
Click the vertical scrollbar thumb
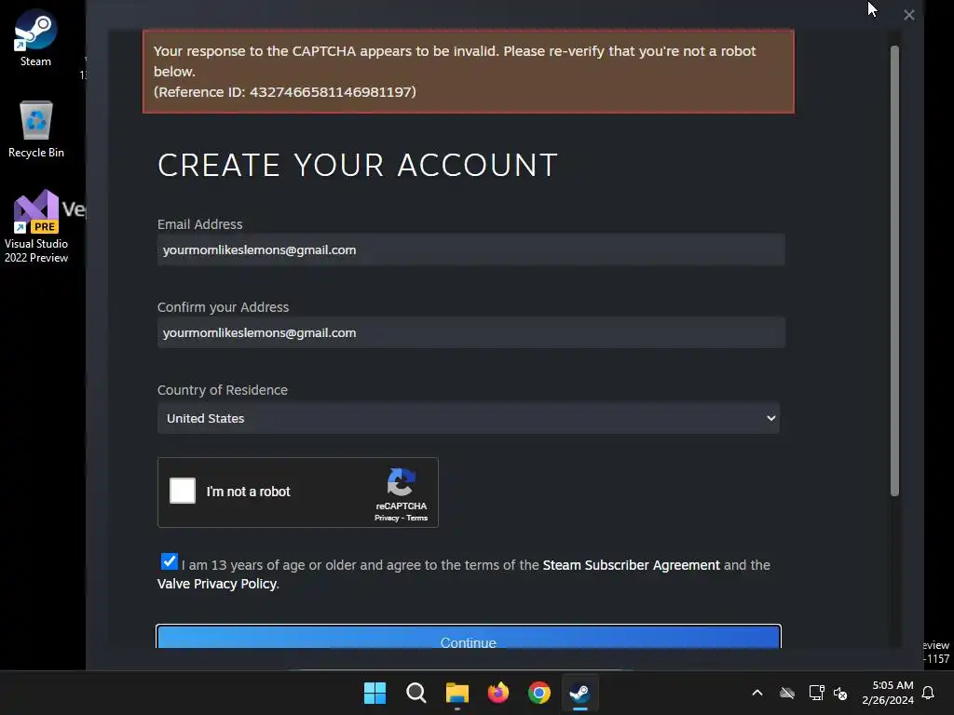point(894,271)
